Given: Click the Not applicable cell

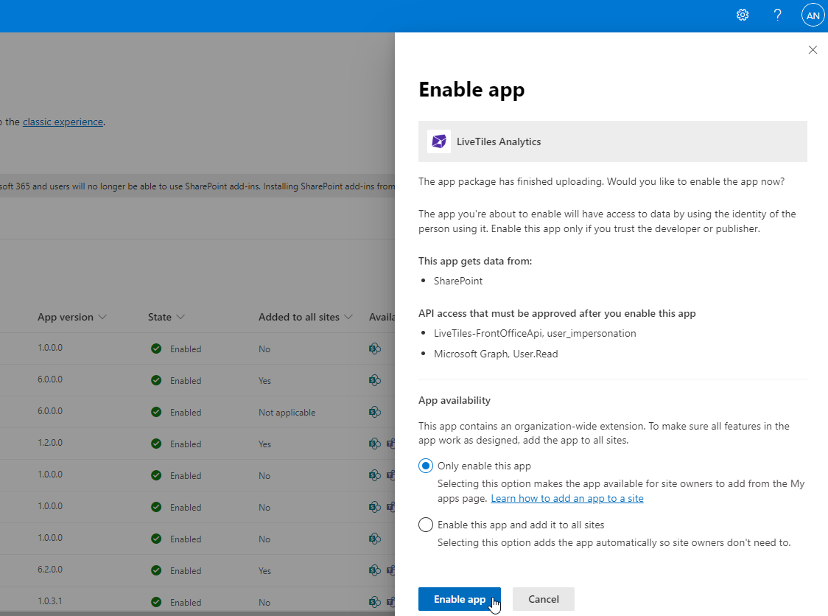Looking at the screenshot, I should [287, 413].
